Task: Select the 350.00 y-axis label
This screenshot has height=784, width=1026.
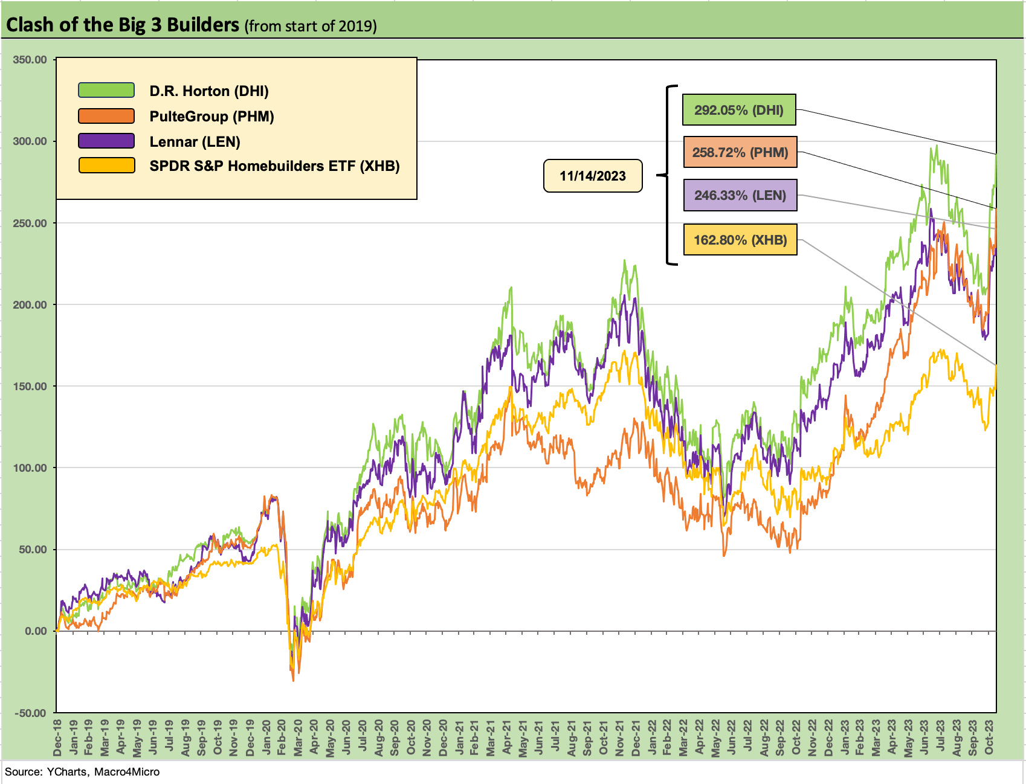Action: click(x=30, y=60)
